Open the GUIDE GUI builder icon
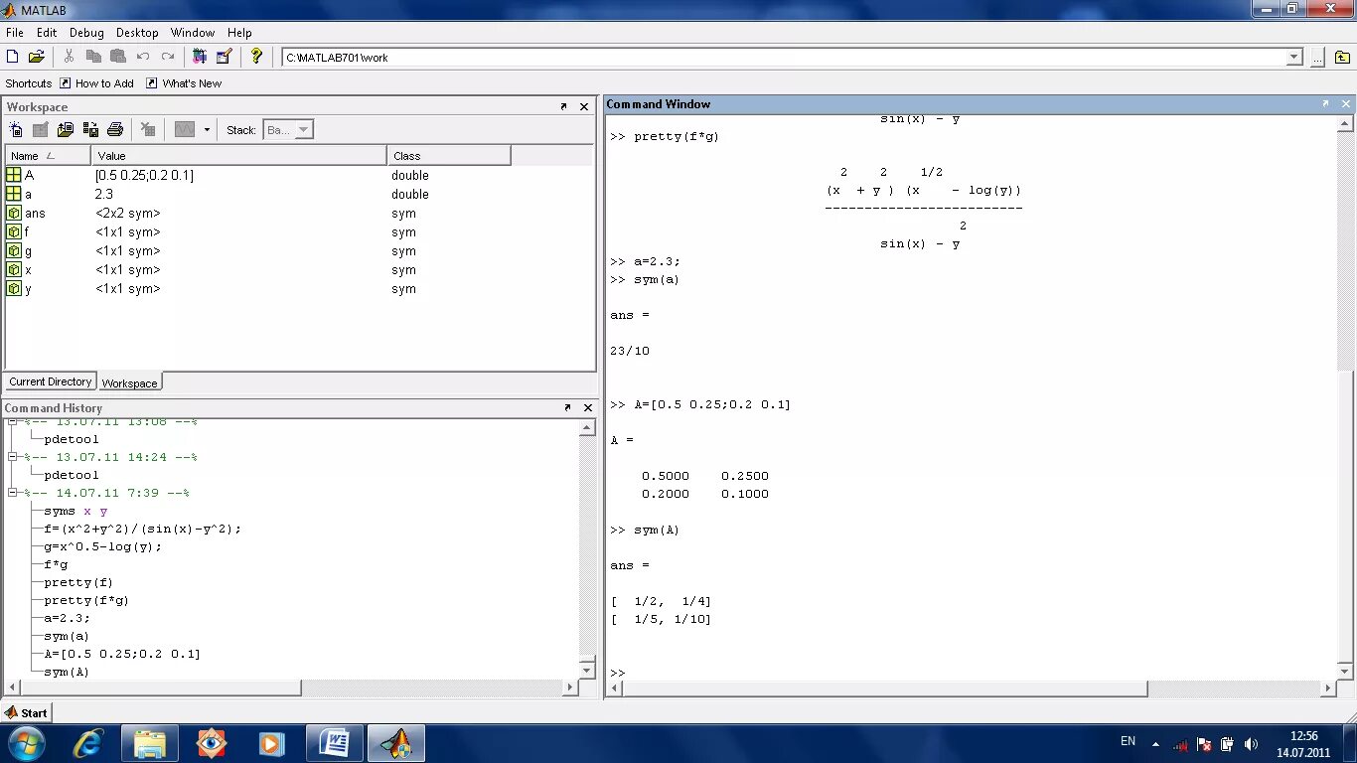1357x763 pixels. pos(224,57)
